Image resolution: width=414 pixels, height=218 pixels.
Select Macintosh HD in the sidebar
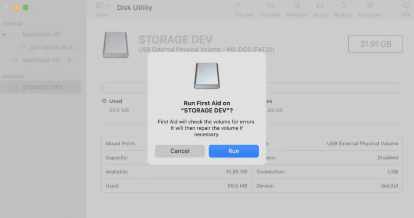42,34
